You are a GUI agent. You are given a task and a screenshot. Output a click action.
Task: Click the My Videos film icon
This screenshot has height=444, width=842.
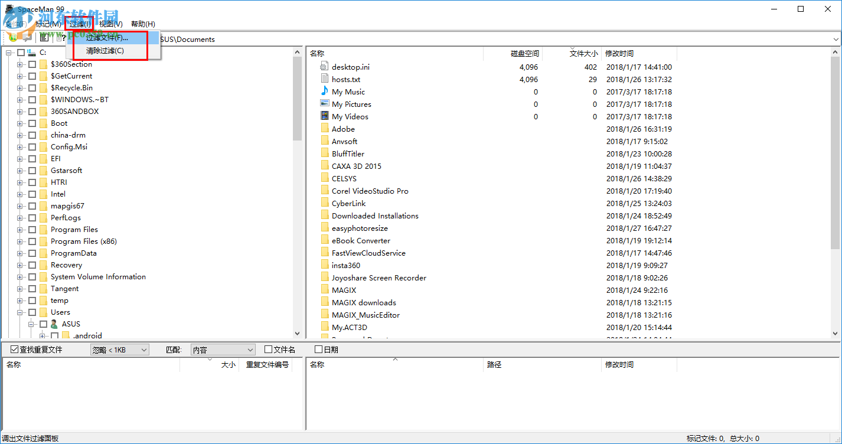(324, 116)
